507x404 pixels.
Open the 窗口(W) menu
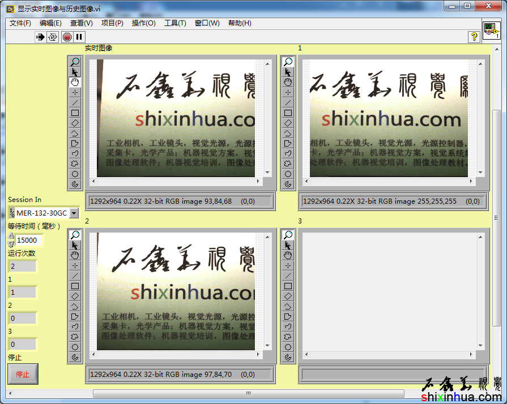[207, 23]
